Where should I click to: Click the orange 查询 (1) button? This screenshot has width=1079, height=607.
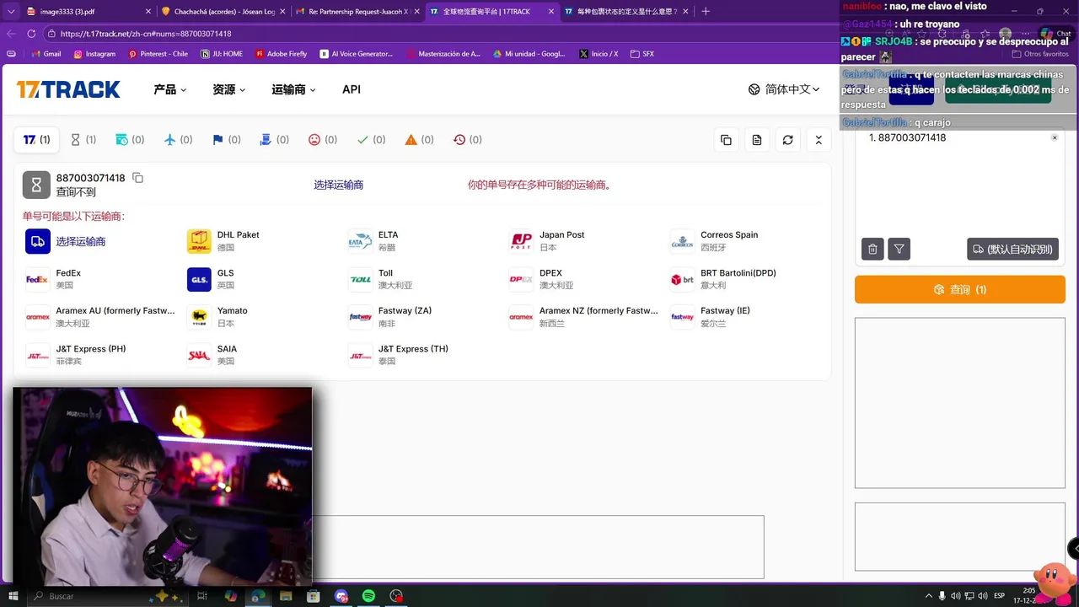pos(960,289)
